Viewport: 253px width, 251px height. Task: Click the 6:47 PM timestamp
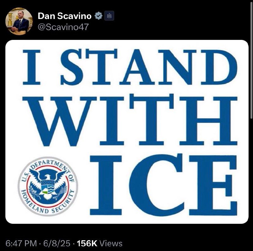point(21,243)
